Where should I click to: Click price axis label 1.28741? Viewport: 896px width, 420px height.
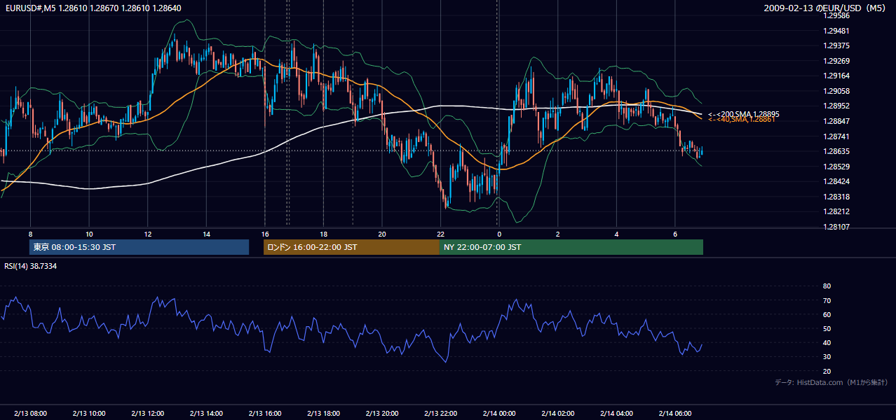click(836, 136)
